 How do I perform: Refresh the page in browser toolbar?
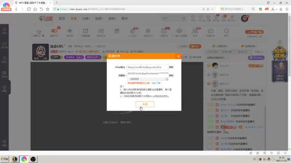click(x=29, y=9)
